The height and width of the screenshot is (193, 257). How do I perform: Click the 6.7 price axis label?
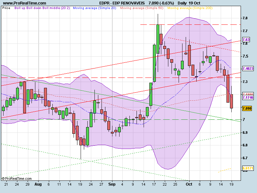245,158
